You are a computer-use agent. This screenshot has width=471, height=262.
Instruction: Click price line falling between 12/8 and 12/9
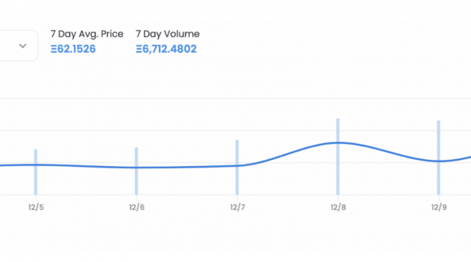tap(389, 151)
